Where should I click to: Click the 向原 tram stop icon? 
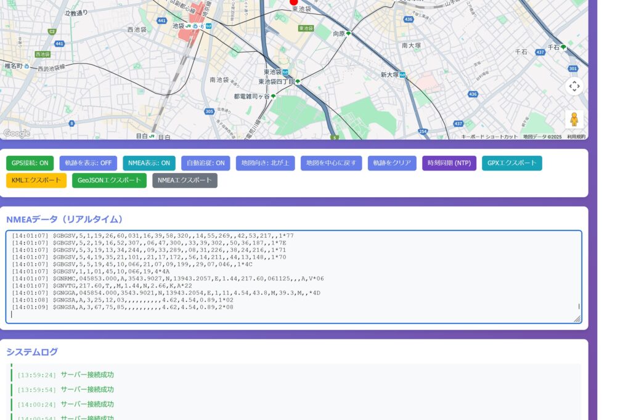point(349,34)
